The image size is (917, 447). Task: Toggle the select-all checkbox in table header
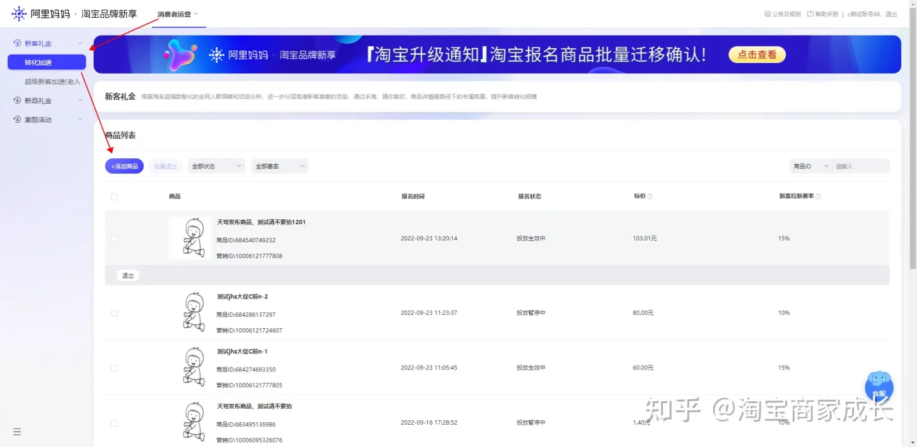pyautogui.click(x=114, y=197)
